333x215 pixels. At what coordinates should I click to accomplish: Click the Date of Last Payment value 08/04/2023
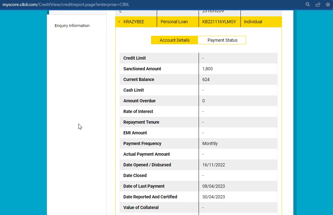tap(214, 186)
